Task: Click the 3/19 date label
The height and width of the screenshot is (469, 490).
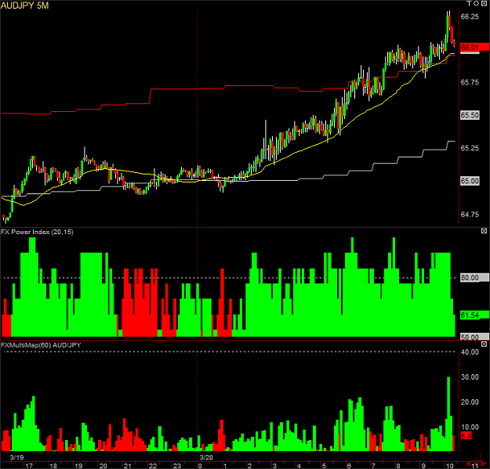Action: click(x=17, y=457)
